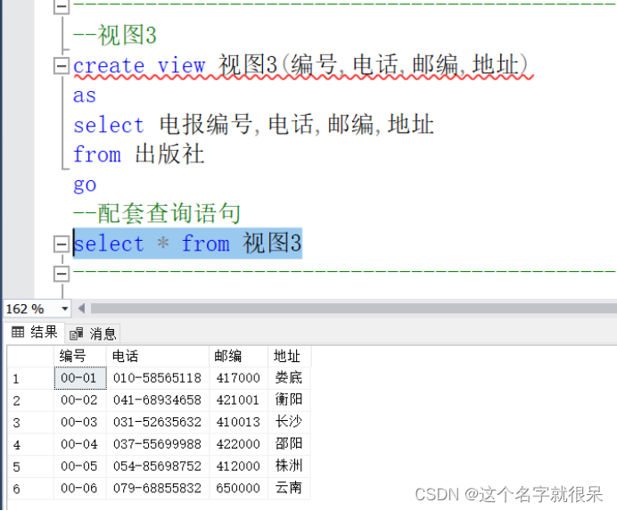Switch to the 结果 tab
617x511 pixels.
[34, 333]
